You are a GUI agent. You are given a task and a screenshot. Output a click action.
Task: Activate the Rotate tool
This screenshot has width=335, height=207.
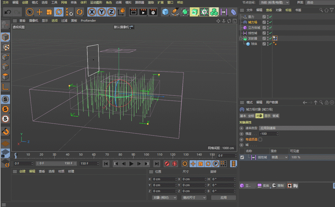[59, 12]
